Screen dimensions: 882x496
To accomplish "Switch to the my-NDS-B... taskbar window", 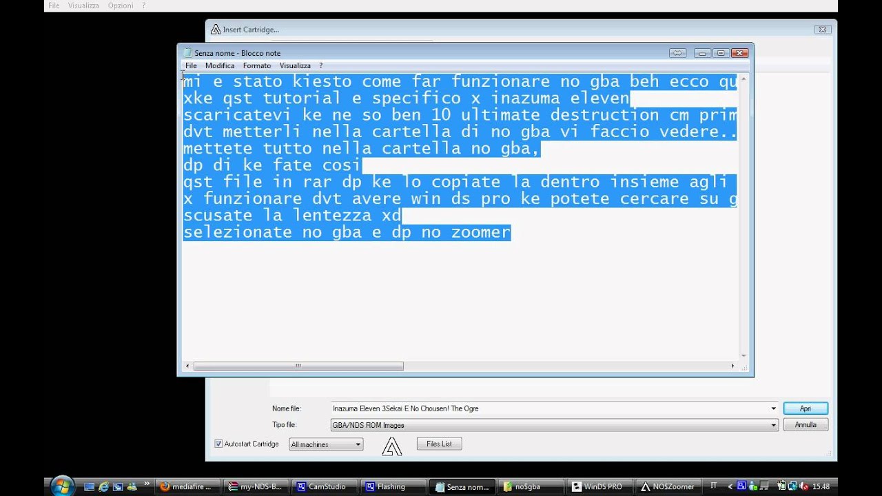I will [255, 486].
